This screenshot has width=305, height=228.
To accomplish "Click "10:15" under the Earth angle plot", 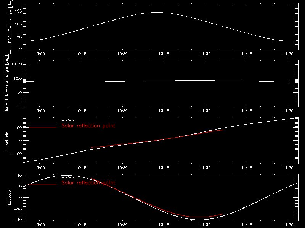I will pos(81,54).
